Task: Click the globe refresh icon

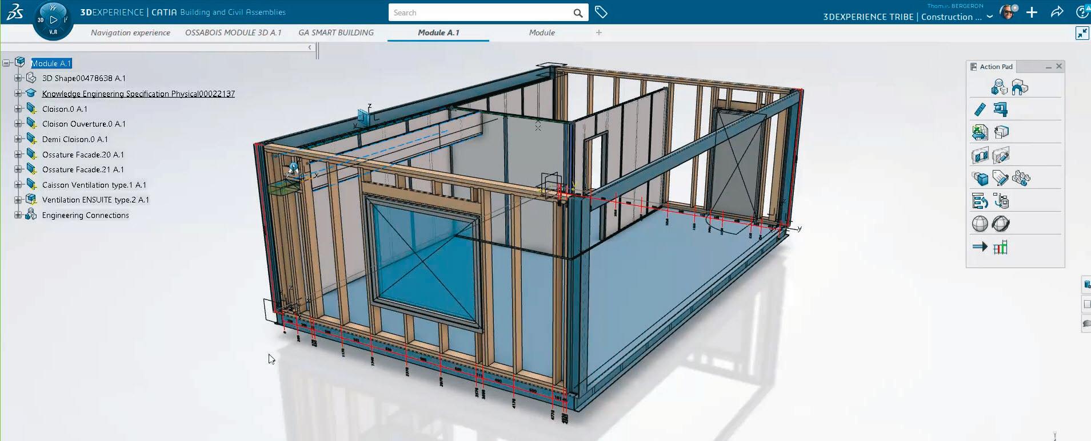Action: (x=1001, y=224)
